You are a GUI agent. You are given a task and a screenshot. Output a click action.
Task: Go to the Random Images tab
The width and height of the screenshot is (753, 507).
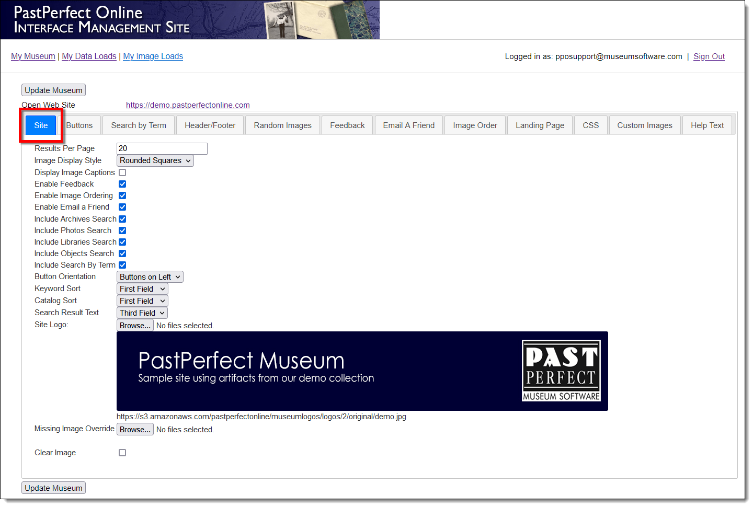[282, 125]
